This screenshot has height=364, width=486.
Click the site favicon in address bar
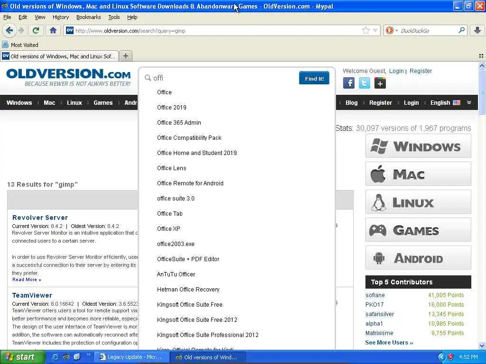70,30
